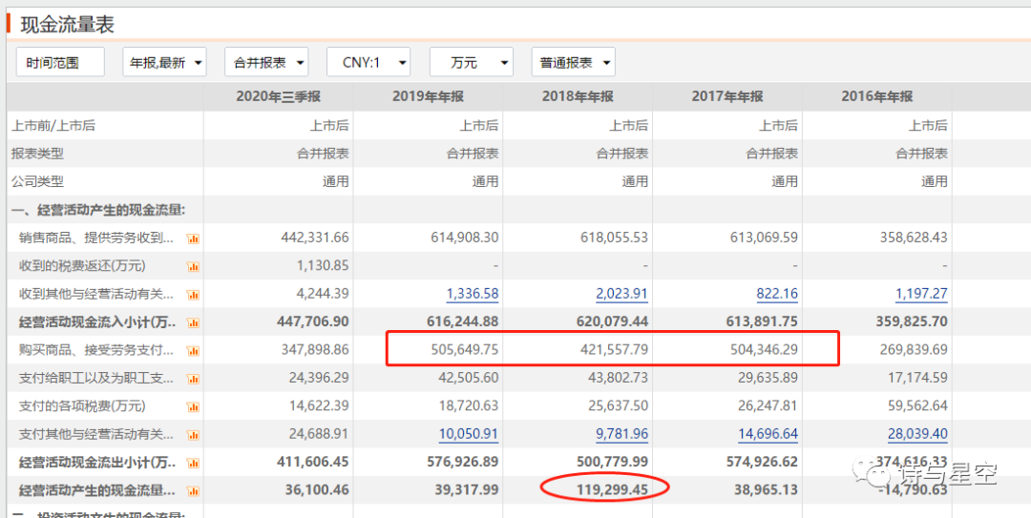Change unit via 万元 dropdown
The width and height of the screenshot is (1031, 518).
[x=472, y=63]
